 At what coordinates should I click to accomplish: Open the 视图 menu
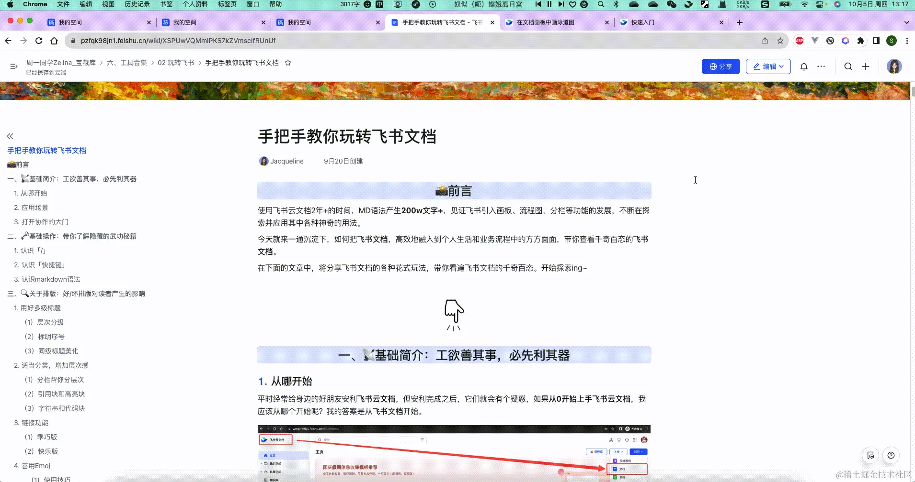pos(108,4)
